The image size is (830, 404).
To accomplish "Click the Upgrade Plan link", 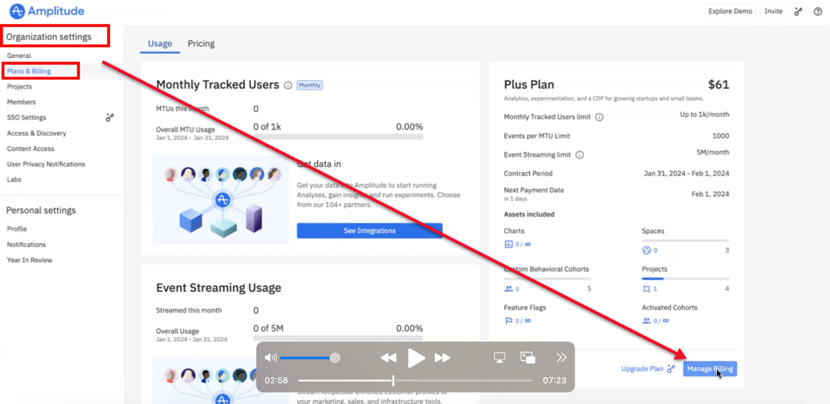I will (642, 369).
